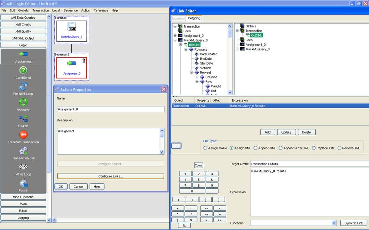Select the Repeater action icon
369x230 pixels.
coord(23,102)
